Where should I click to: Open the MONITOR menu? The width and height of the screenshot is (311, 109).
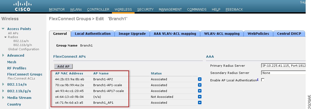(57, 10)
